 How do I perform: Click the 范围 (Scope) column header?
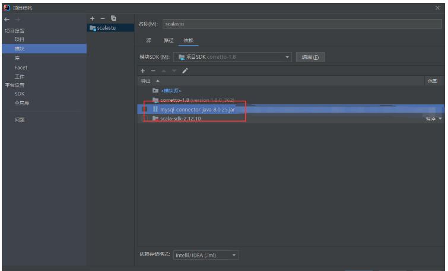(x=433, y=81)
